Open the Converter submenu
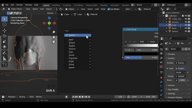 pyautogui.click(x=78, y=58)
